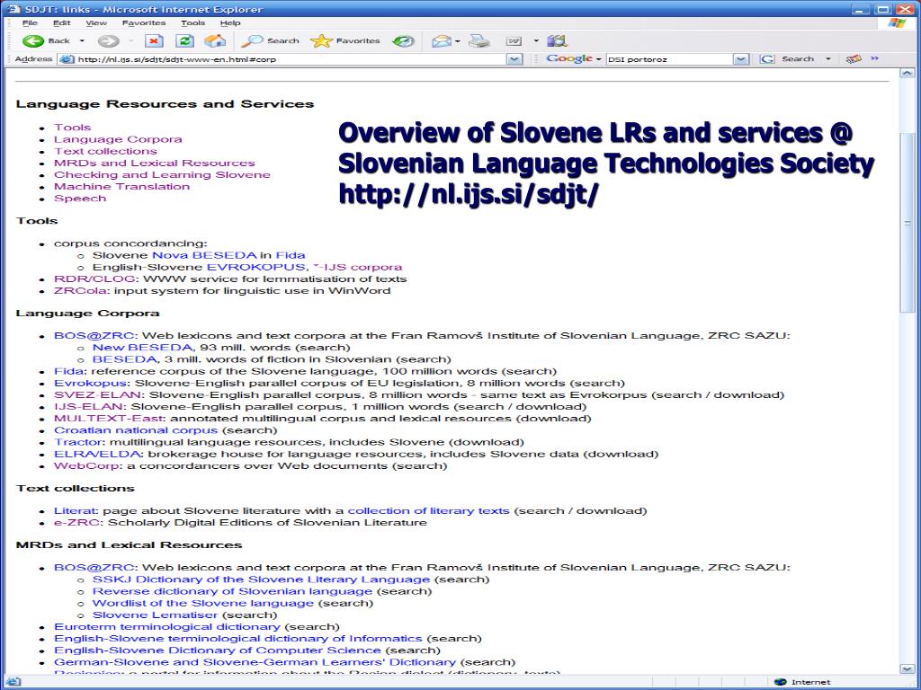
Task: Click the 'Internet' zone text in status bar
Action: point(810,682)
